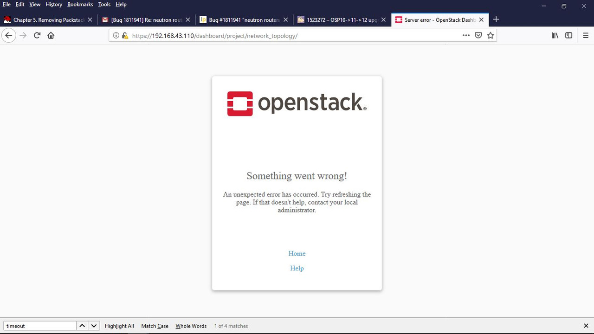Close the Launchpad Bug #1811941 tab

(286, 20)
